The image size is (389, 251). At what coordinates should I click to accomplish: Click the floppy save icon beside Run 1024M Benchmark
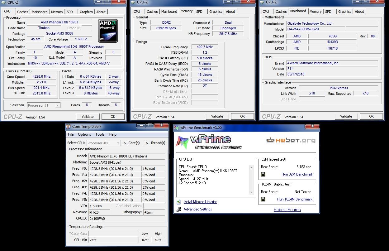click(263, 199)
